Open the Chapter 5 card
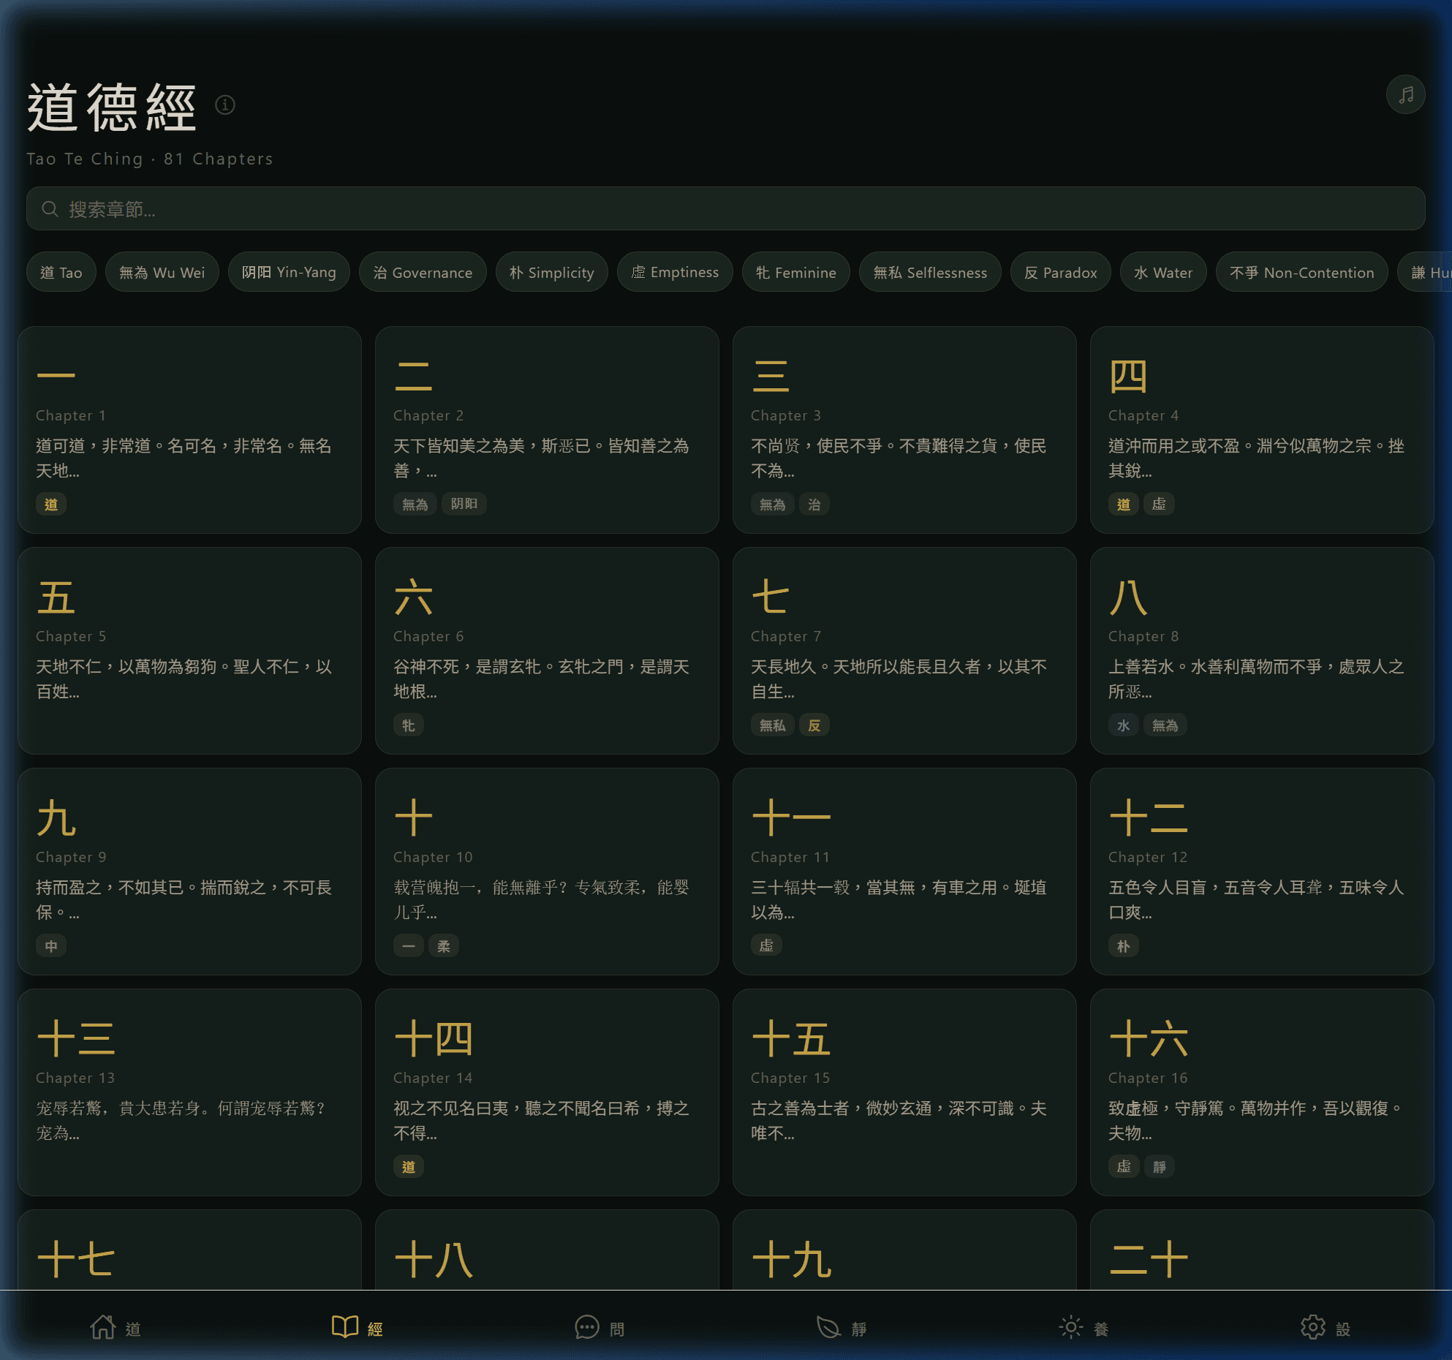 (x=189, y=651)
